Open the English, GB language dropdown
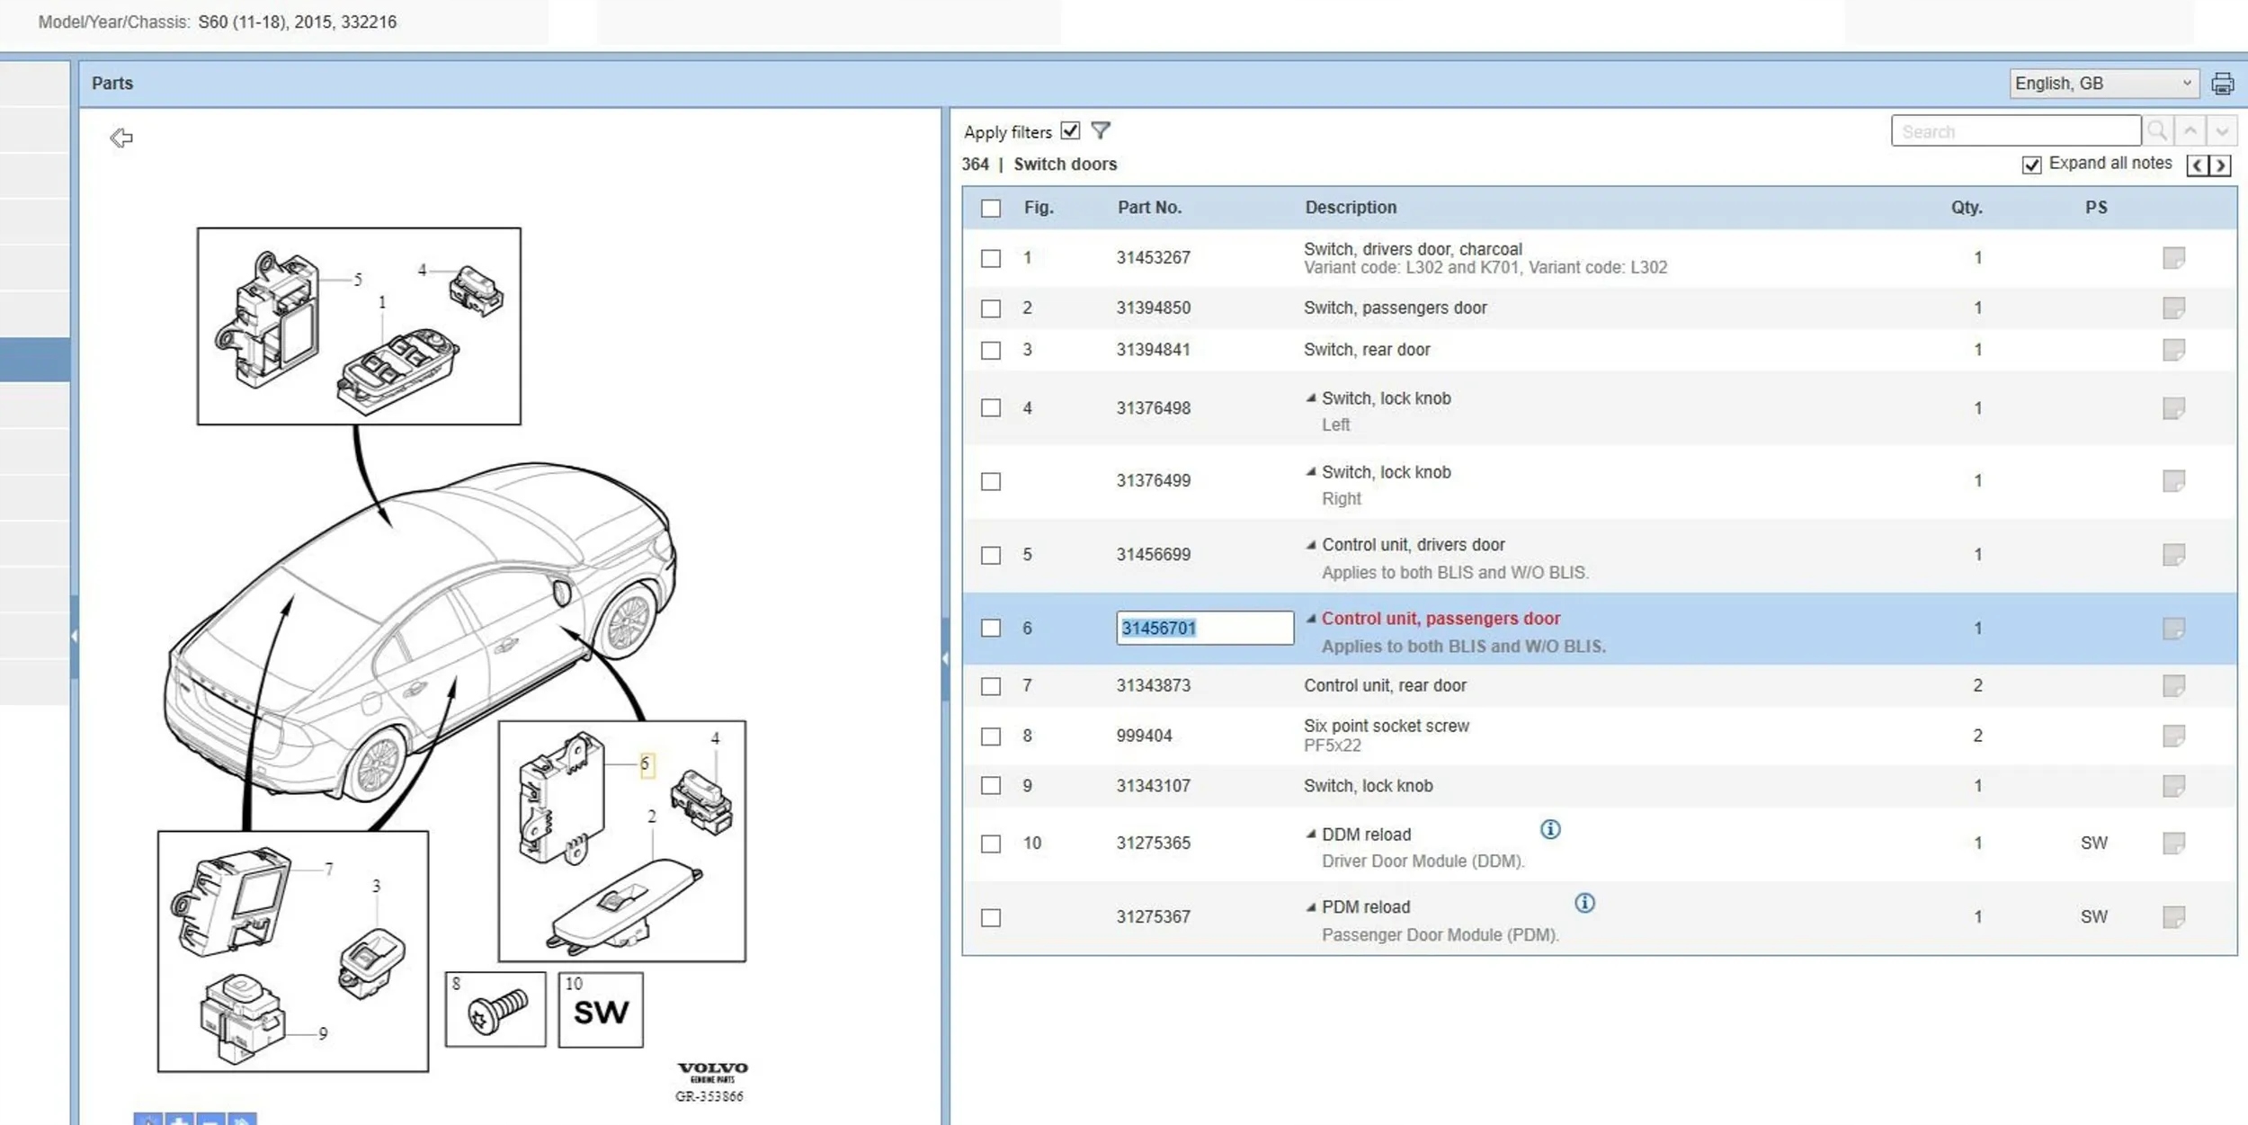This screenshot has height=1125, width=2248. pyautogui.click(x=2102, y=84)
